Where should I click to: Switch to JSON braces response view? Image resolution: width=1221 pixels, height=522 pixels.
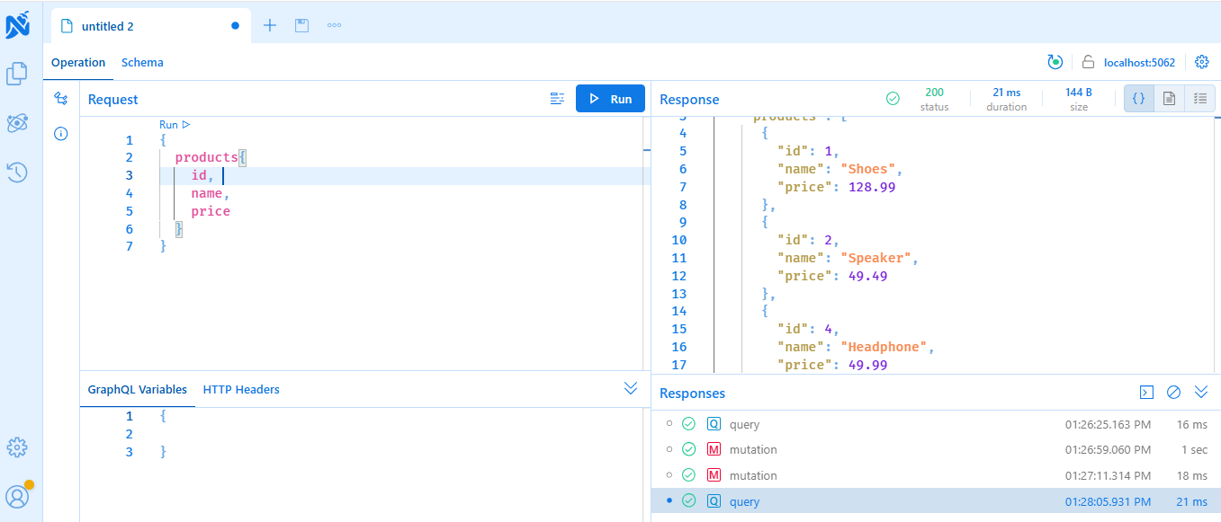point(1139,99)
